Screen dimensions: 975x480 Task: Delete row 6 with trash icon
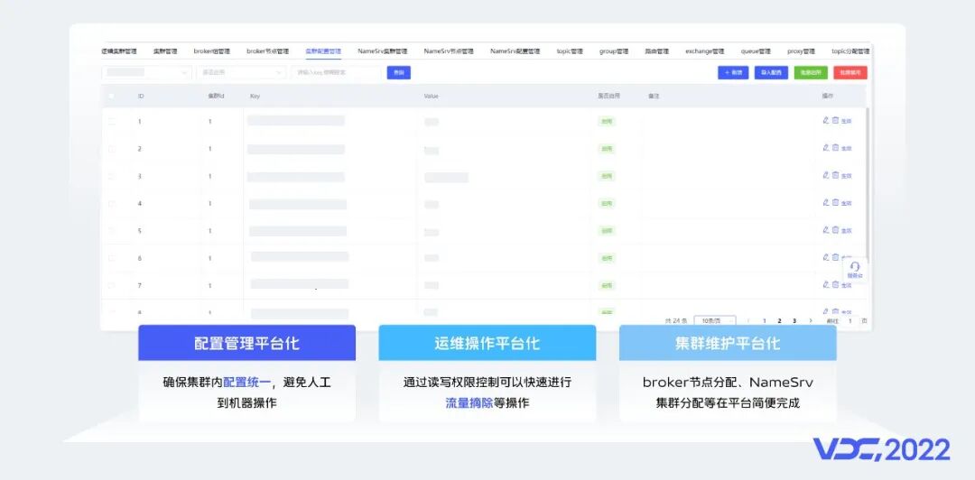(835, 257)
